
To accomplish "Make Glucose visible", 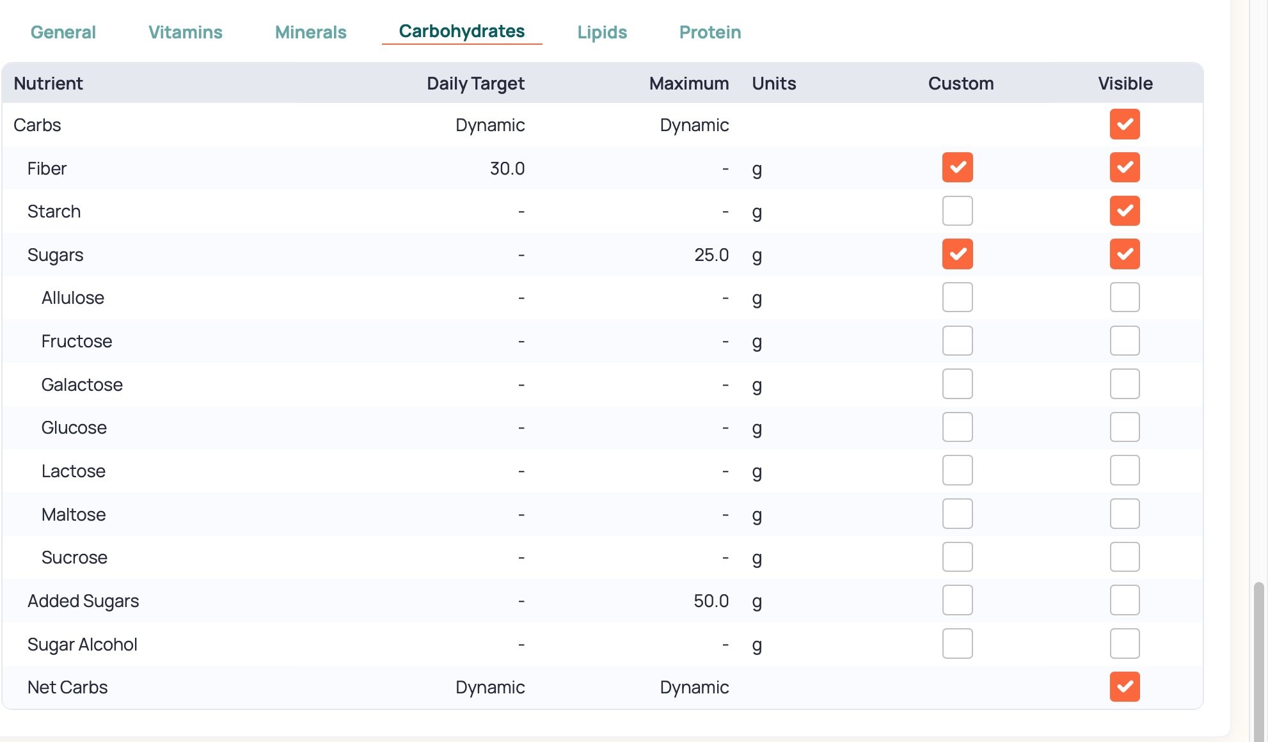I will [x=1124, y=427].
